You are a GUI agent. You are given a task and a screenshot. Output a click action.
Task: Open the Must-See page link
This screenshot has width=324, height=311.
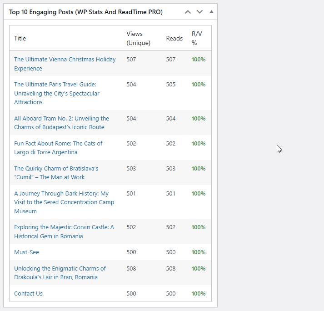click(26, 252)
